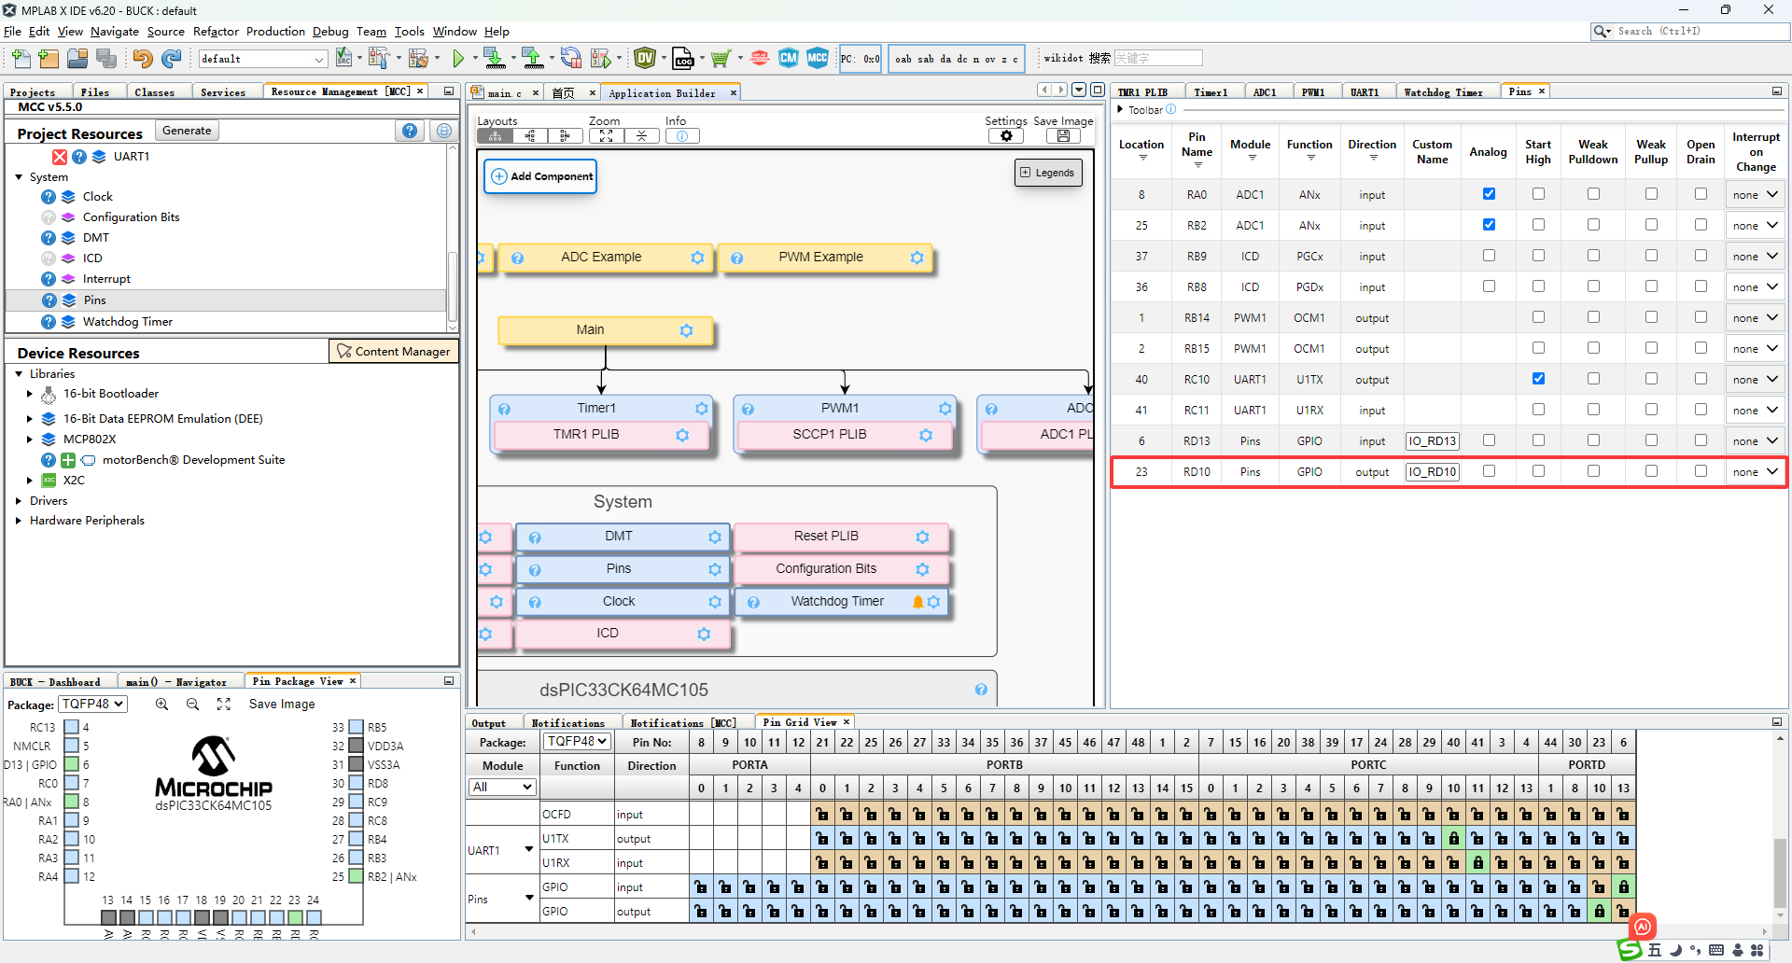Click the Undo toolbar icon

pyautogui.click(x=142, y=59)
